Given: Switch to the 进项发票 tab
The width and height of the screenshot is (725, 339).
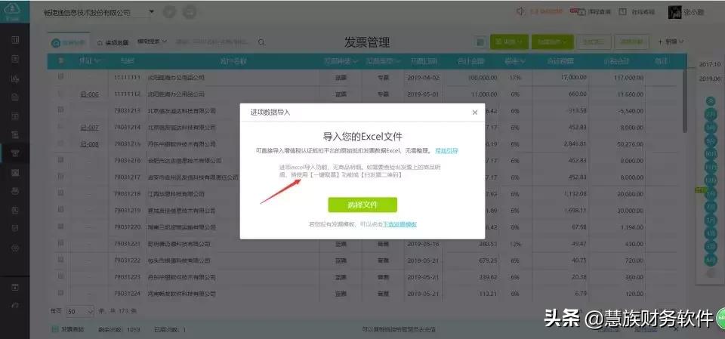Looking at the screenshot, I should [x=113, y=42].
